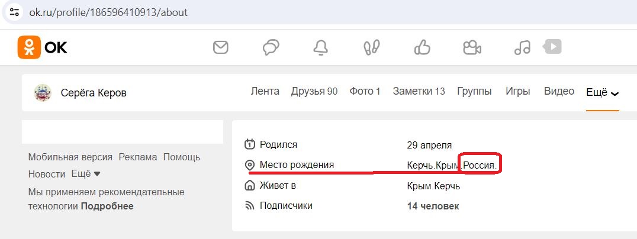The height and width of the screenshot is (239, 637).
Task: Switch to the Заметки 13 tab
Action: (419, 91)
